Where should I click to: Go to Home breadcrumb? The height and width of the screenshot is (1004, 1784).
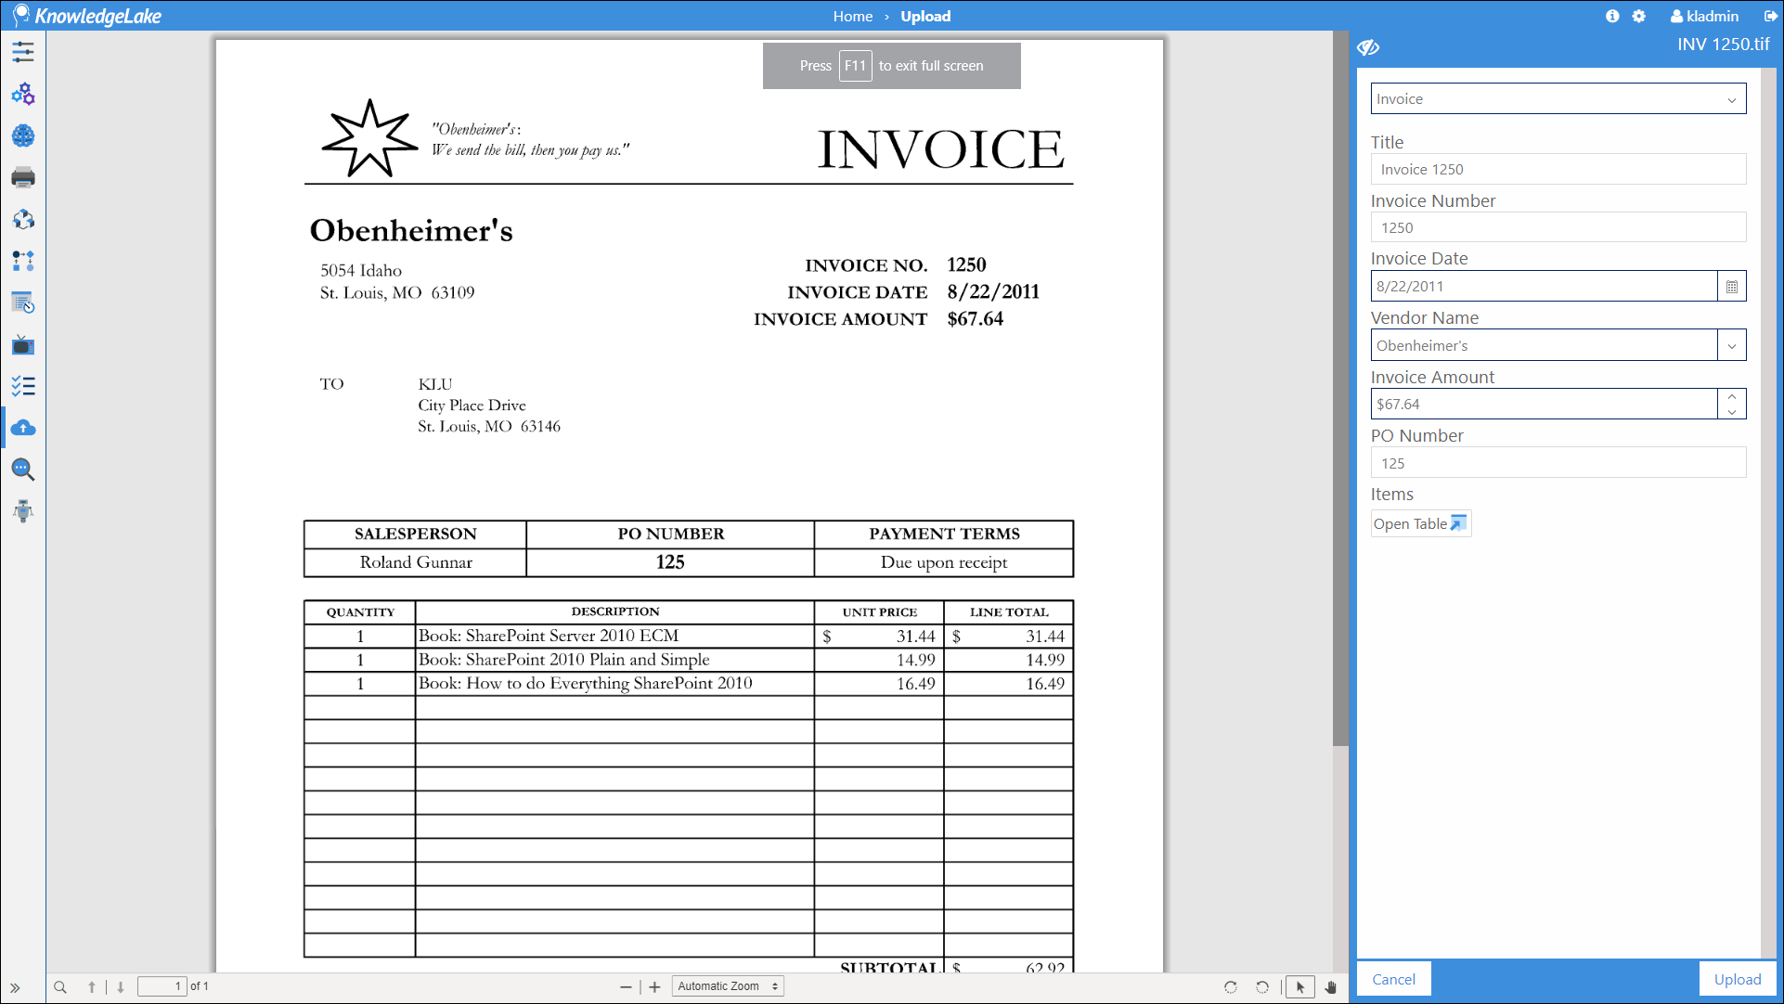tap(852, 16)
